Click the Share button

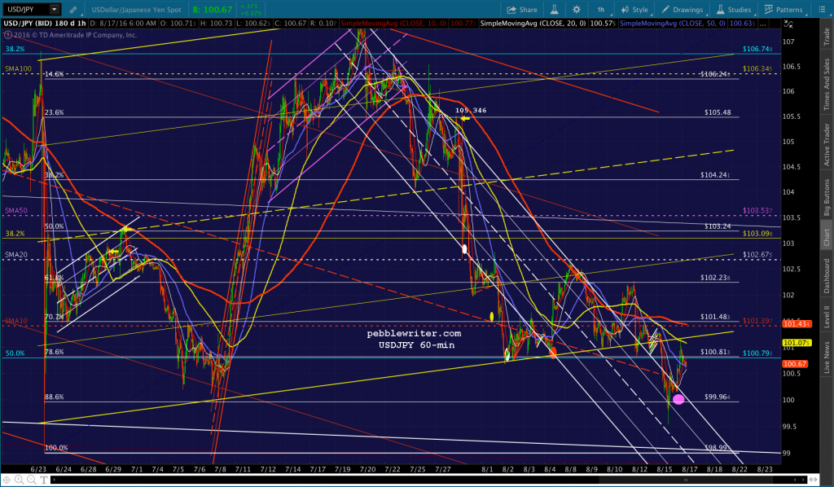[522, 10]
